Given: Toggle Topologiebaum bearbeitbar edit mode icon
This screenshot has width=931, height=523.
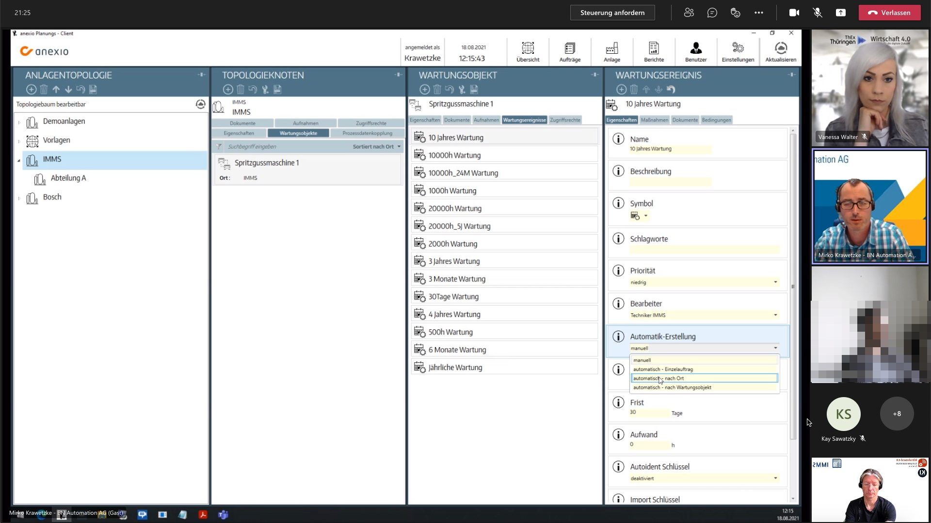Looking at the screenshot, I should (200, 104).
